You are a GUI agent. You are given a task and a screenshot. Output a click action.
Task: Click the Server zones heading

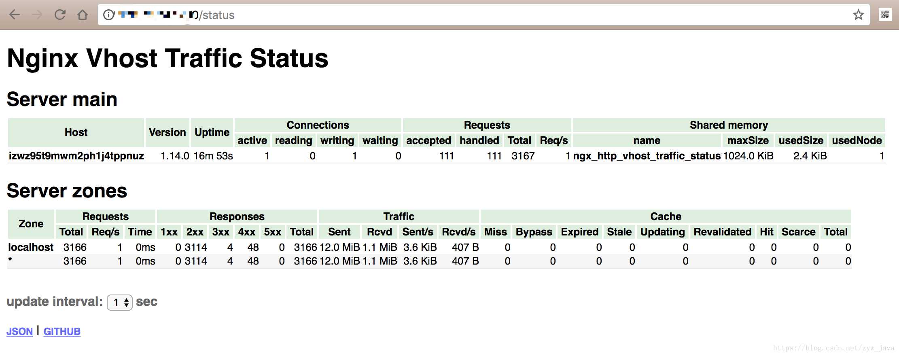[x=67, y=191]
